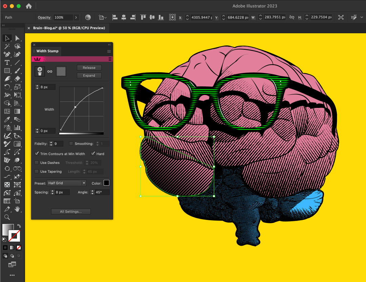Open the pink header menu in Width Stamp
Screen dimensions: 366x282
[110, 59]
